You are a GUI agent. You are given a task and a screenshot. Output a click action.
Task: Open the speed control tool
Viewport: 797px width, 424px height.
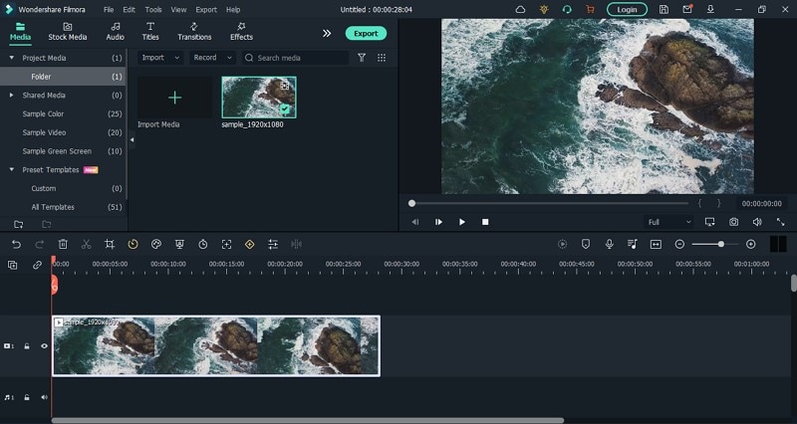coord(133,244)
